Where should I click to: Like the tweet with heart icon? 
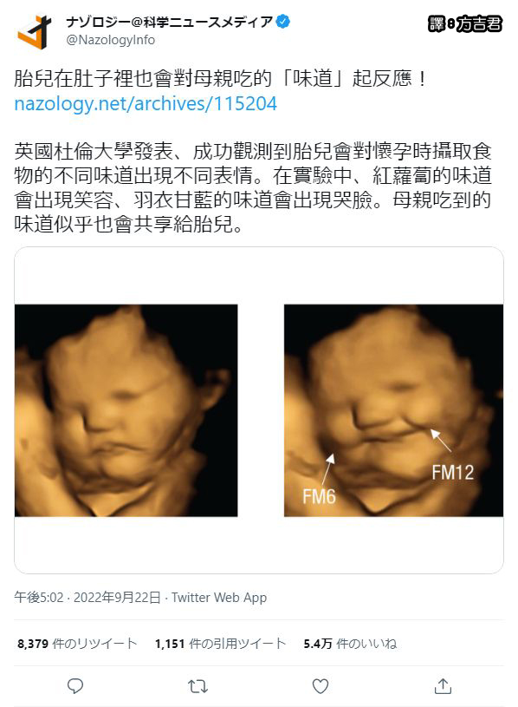320,686
